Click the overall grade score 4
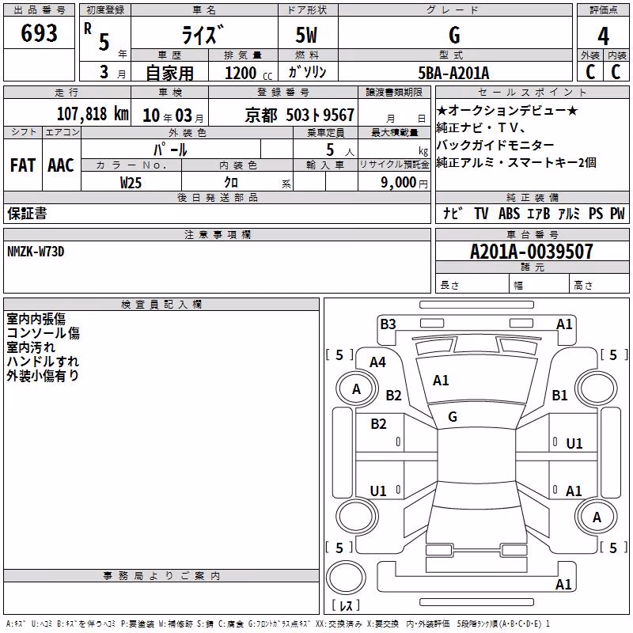 603,36
